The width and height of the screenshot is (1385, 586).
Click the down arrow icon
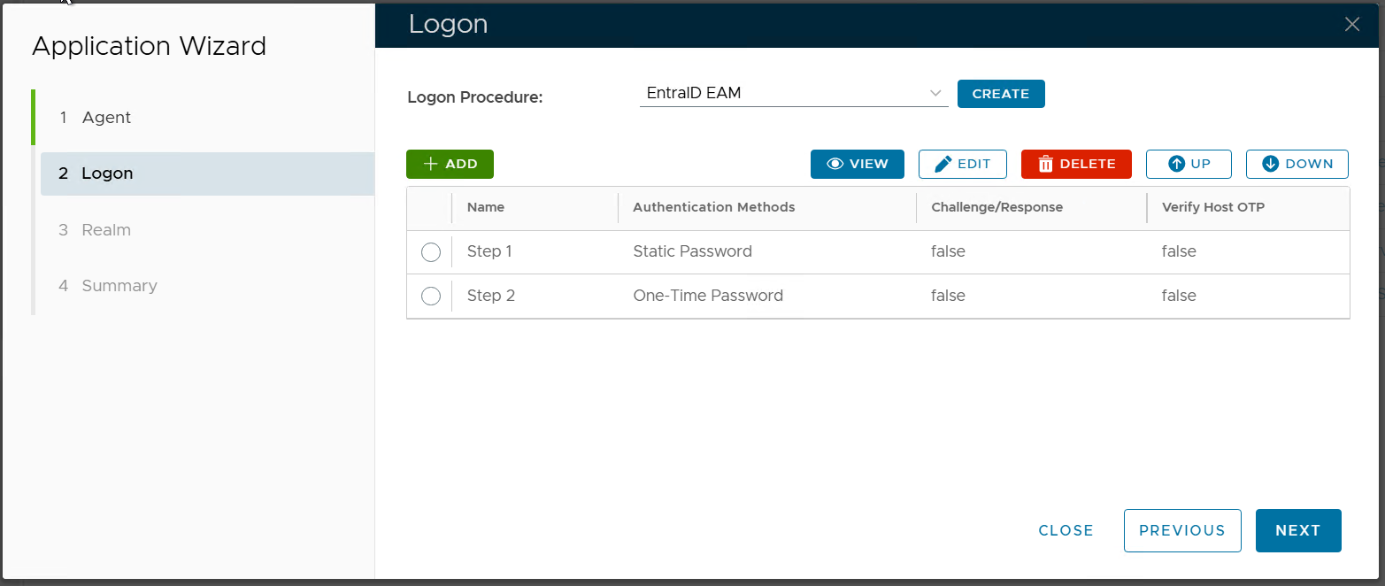(x=1271, y=164)
